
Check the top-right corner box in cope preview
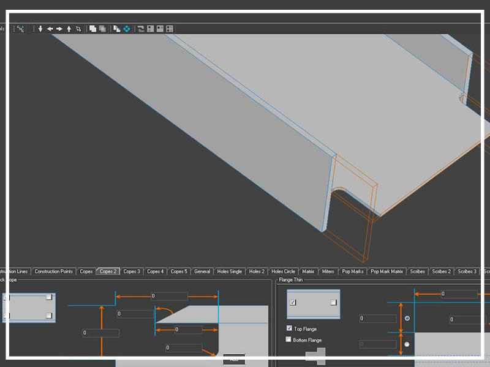point(49,297)
